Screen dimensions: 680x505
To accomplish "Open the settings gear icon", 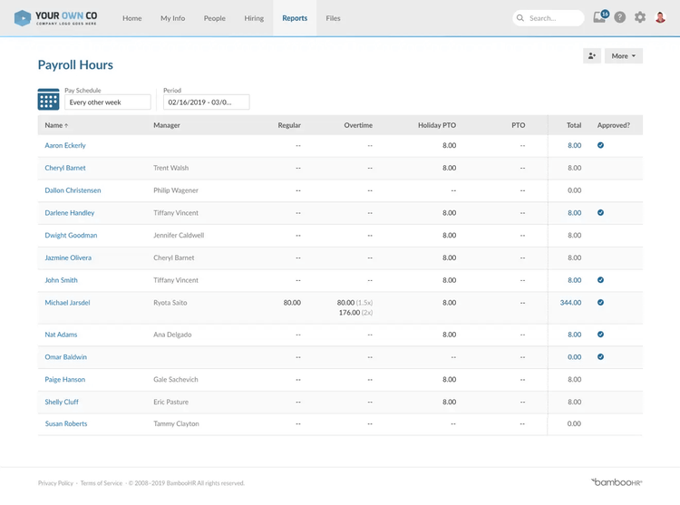I will click(x=640, y=17).
